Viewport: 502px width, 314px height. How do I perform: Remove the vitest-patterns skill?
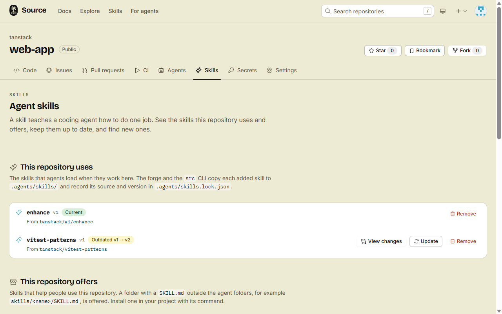point(463,241)
